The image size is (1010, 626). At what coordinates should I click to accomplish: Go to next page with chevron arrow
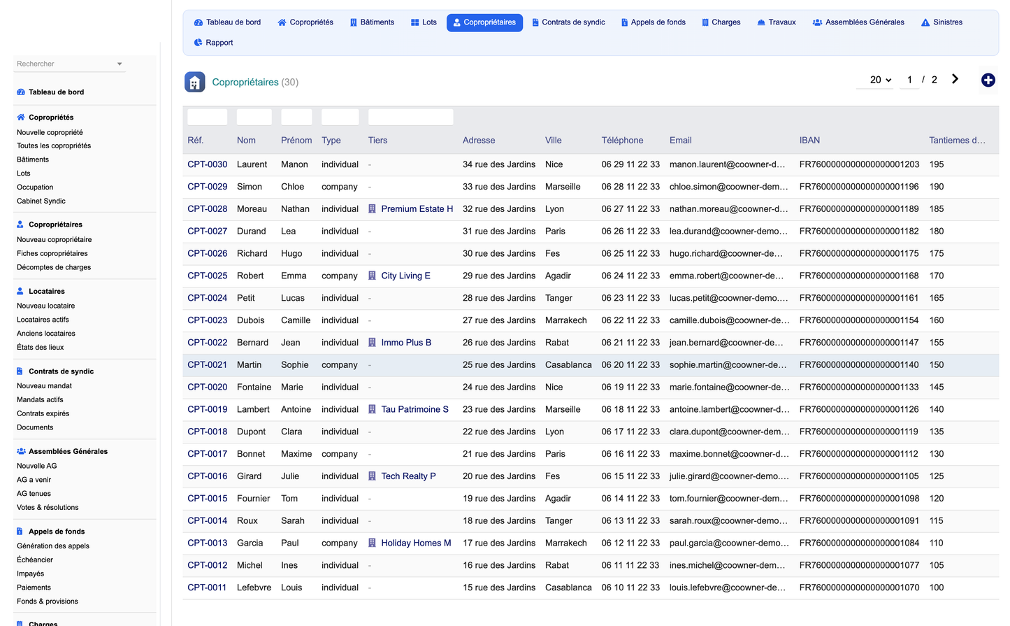pos(955,79)
